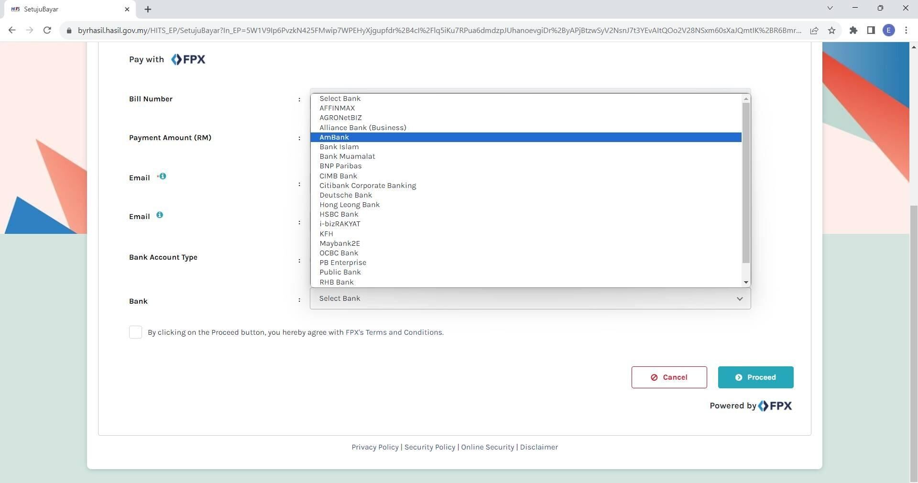918x483 pixels.
Task: Select Maybank2E option
Action: [x=526, y=243]
